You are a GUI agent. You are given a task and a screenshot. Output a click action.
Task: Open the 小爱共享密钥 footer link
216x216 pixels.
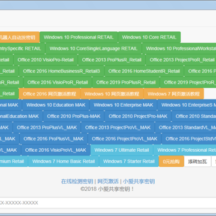(139, 181)
